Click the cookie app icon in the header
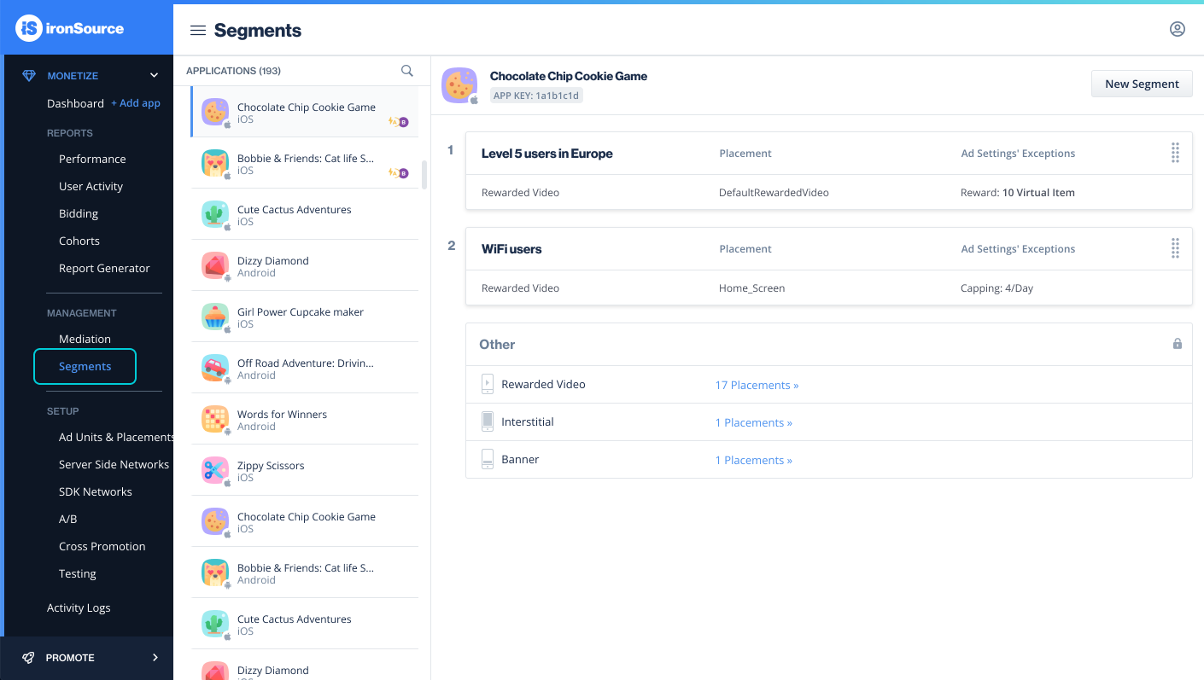The height and width of the screenshot is (680, 1204). pos(459,85)
